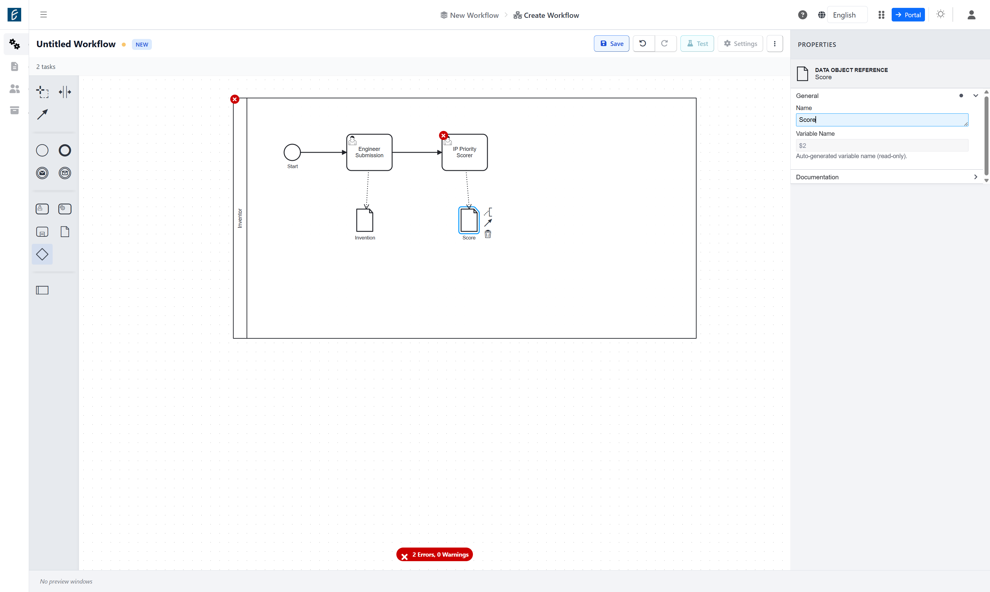Create a pool/participant from palette
This screenshot has width=990, height=592.
click(x=42, y=291)
